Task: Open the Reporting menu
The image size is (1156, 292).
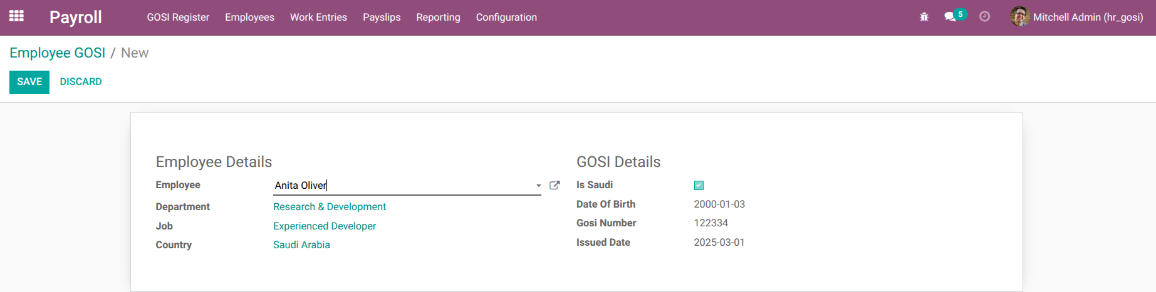Action: (x=438, y=18)
